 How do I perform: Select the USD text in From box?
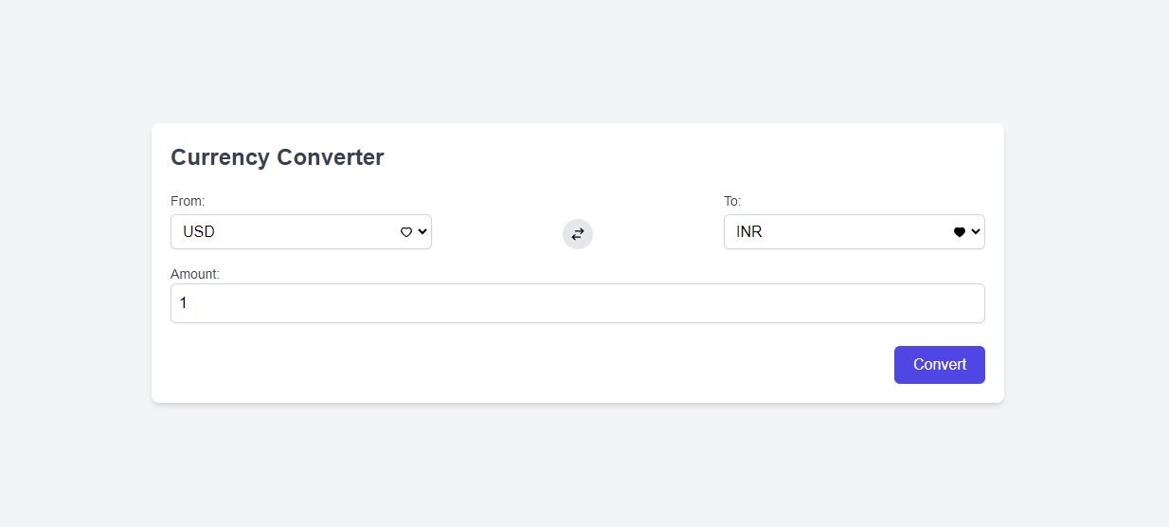(199, 232)
